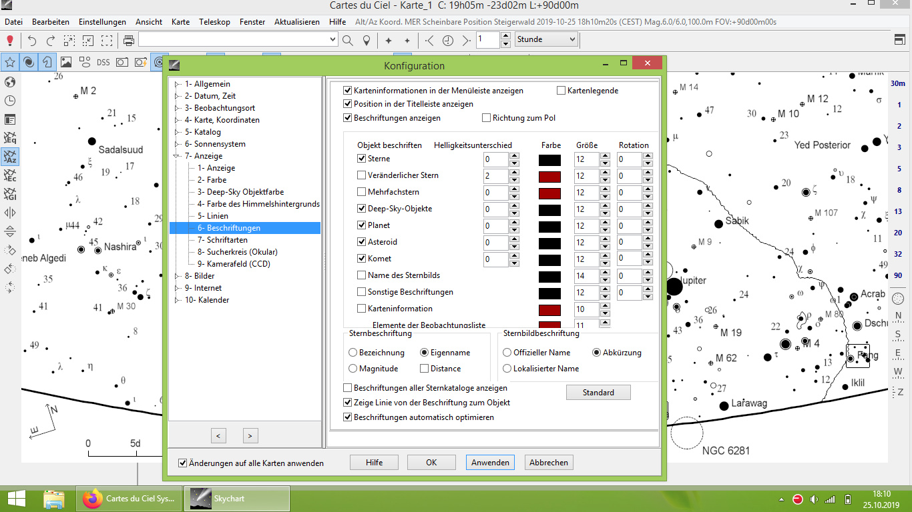Click the horizontal flip icon in sidebar
Viewport: 912px width, 512px height.
10,213
